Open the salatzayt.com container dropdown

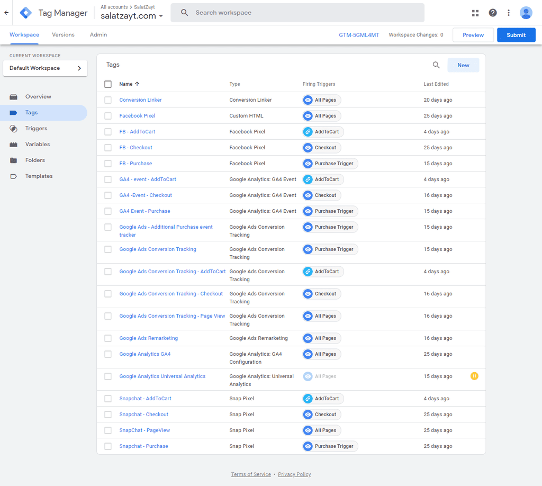[x=132, y=16]
